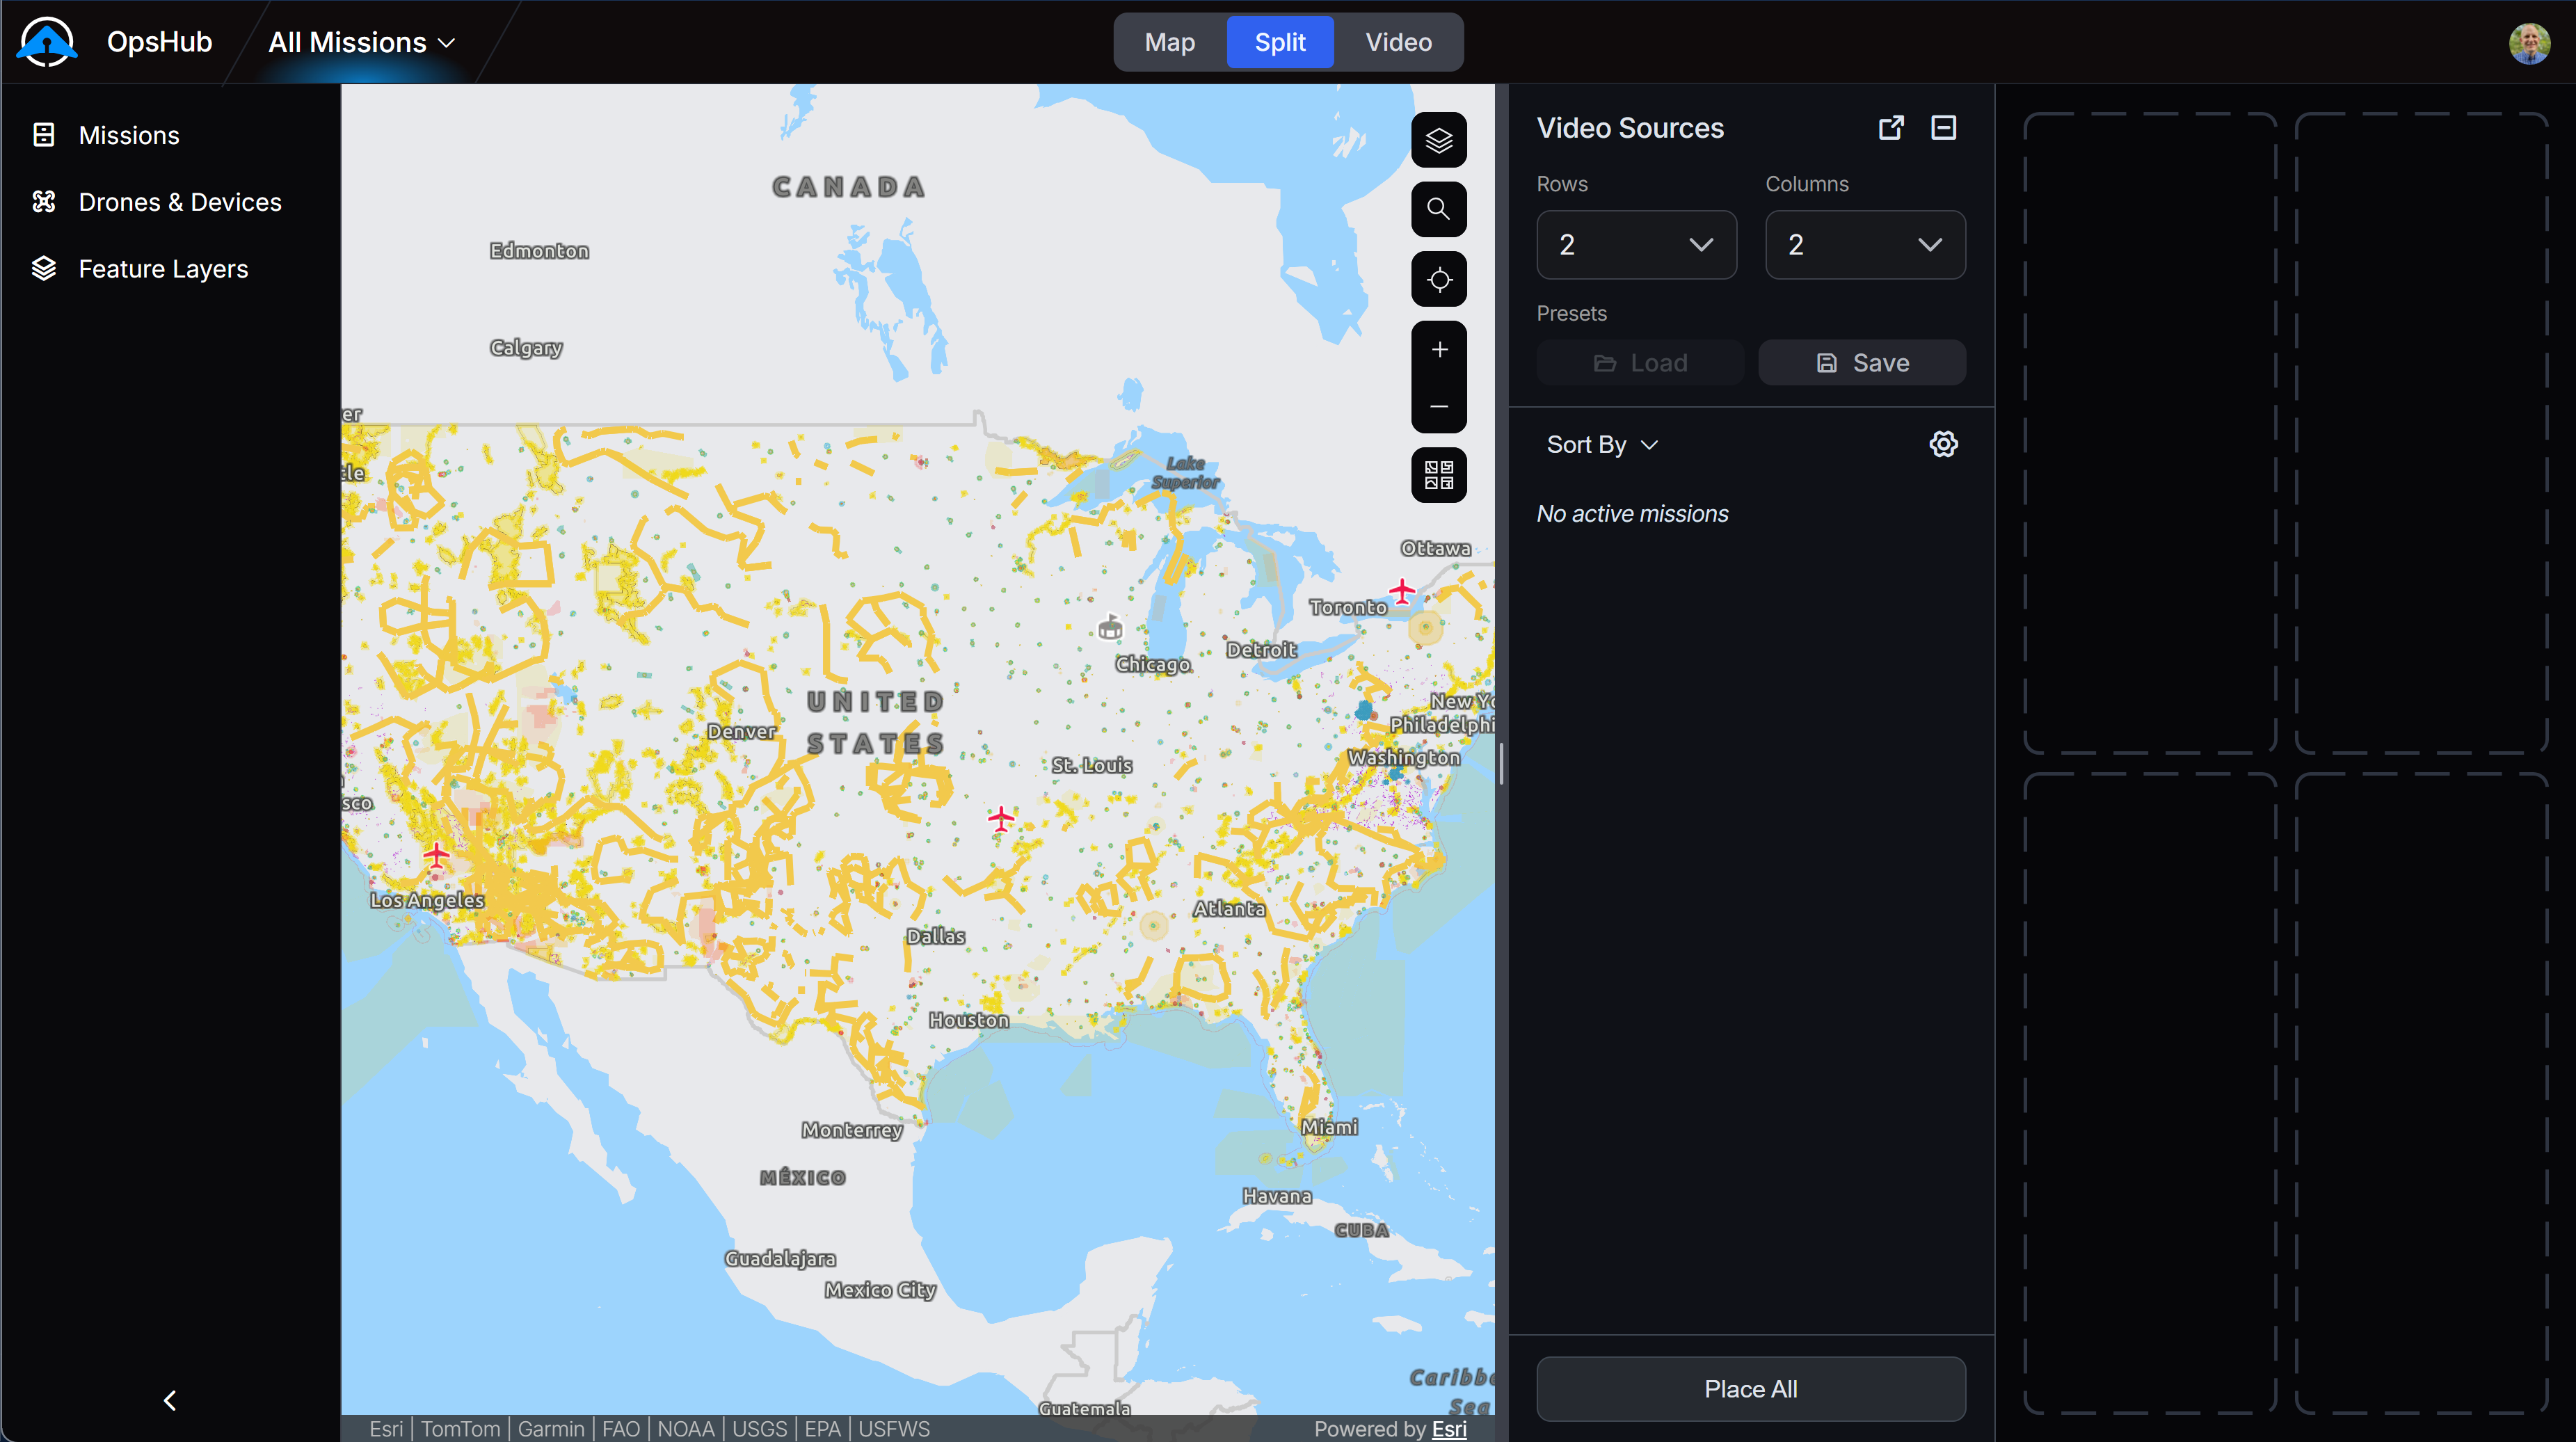Save the current layout preset
This screenshot has width=2576, height=1442.
(x=1862, y=363)
